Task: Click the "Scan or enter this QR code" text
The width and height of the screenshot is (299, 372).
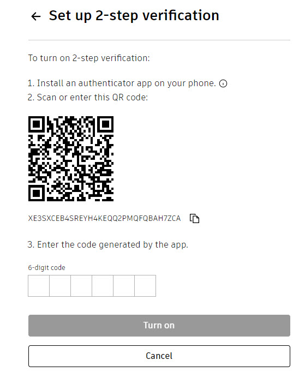Action: (88, 98)
